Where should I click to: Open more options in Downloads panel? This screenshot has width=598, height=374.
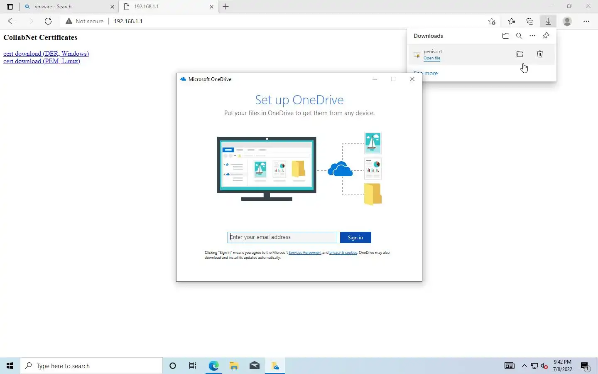point(532,36)
